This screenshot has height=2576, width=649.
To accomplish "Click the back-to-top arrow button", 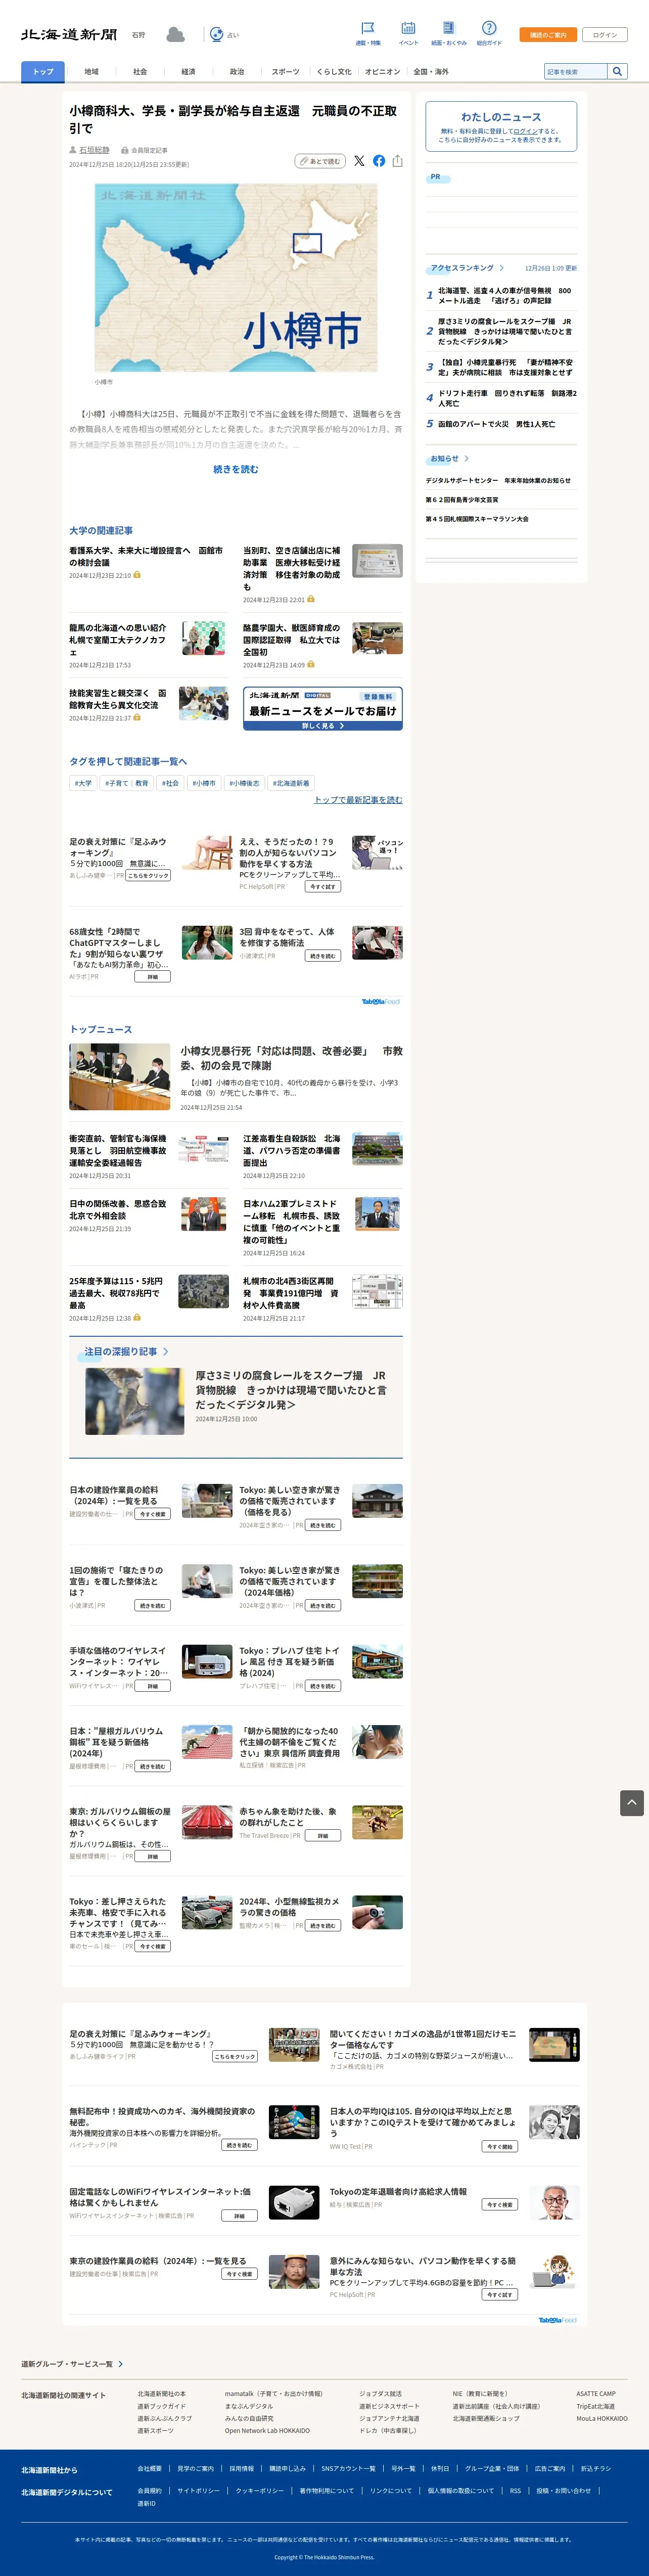I will [x=631, y=1803].
